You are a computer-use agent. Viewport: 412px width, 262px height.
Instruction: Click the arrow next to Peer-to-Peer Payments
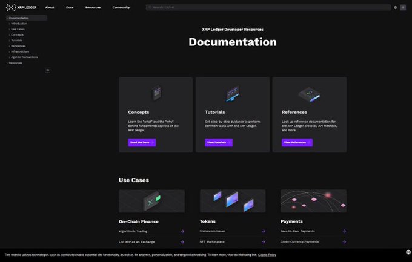(x=344, y=231)
